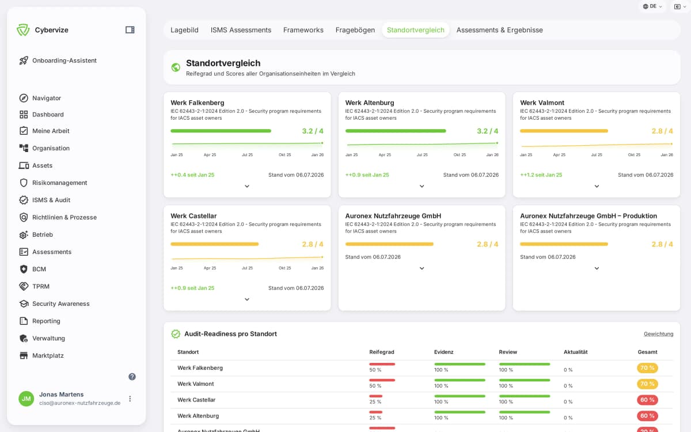Image resolution: width=691 pixels, height=432 pixels.
Task: Click the Werk Altenburg trend chart
Action: click(422, 146)
